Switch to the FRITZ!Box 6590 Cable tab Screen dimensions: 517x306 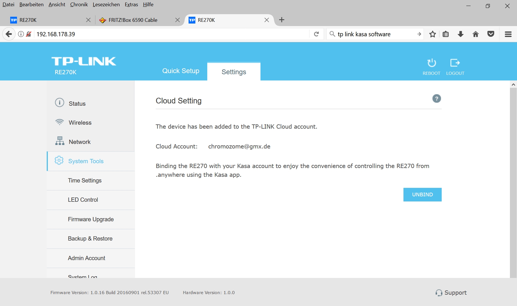click(x=133, y=20)
